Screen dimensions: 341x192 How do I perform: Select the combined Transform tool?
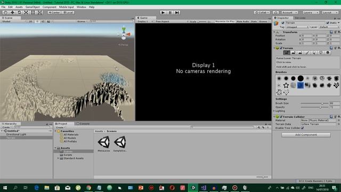[x=40, y=13]
